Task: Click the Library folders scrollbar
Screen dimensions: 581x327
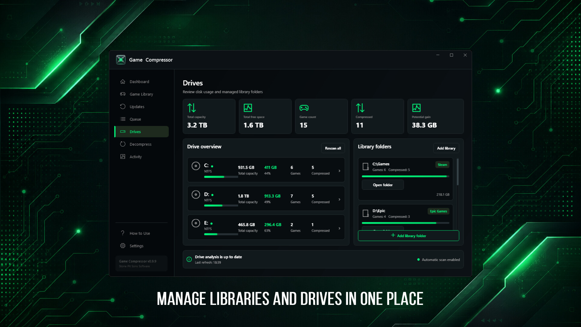Action: point(458,172)
